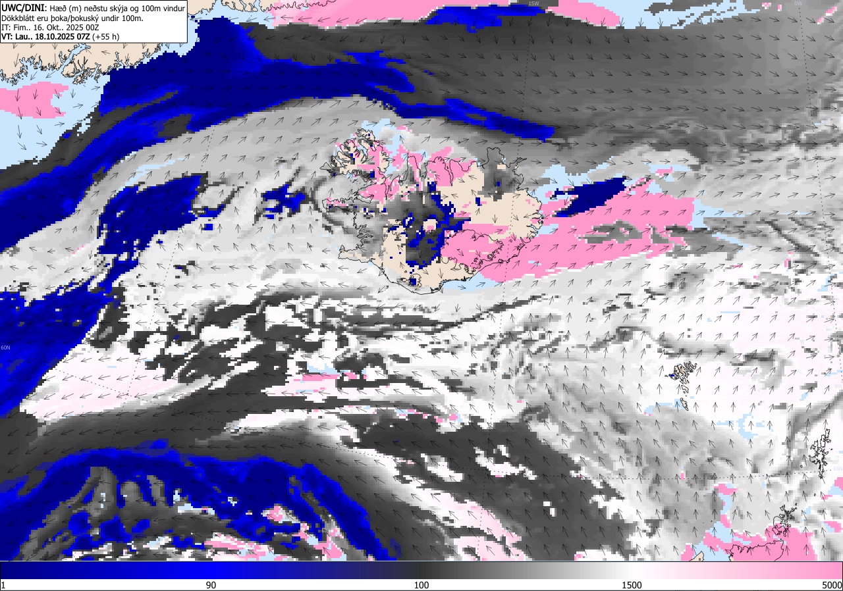Click the '1500' value on the color scale
This screenshot has width=843, height=591.
click(632, 585)
